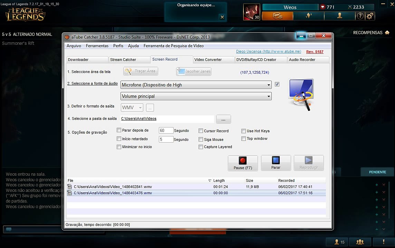
Task: Open the League of Legends store chest icon
Action: (278, 16)
